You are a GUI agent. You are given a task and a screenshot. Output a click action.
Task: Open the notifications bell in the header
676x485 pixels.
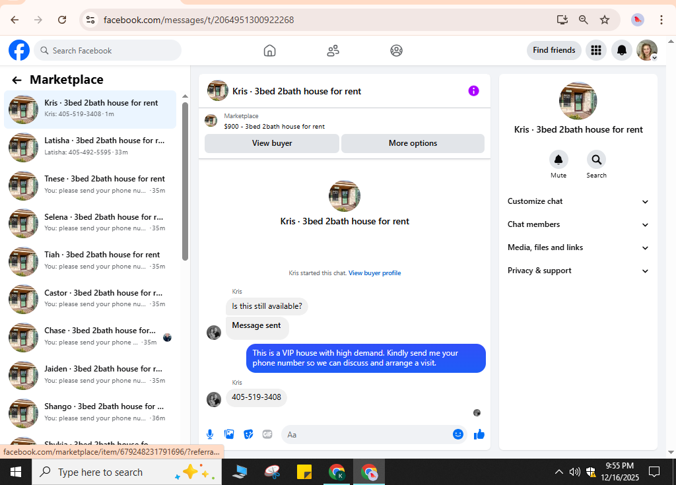pos(622,50)
